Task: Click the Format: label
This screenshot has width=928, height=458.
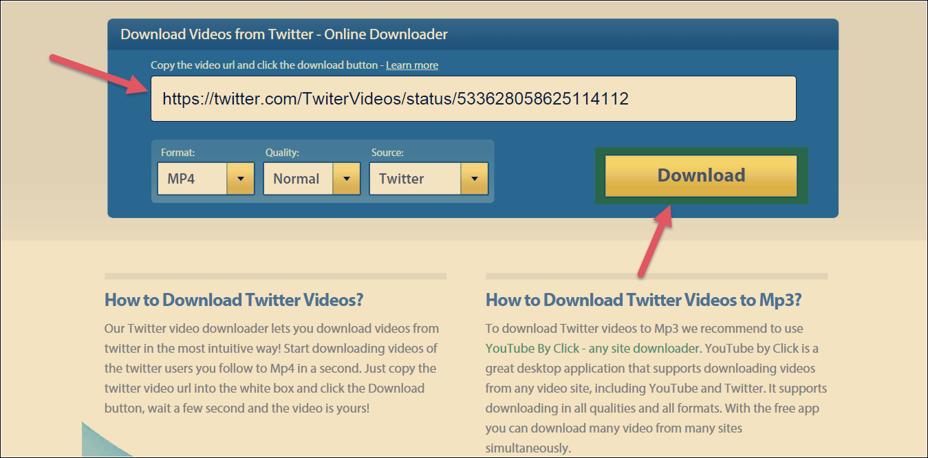Action: [178, 152]
